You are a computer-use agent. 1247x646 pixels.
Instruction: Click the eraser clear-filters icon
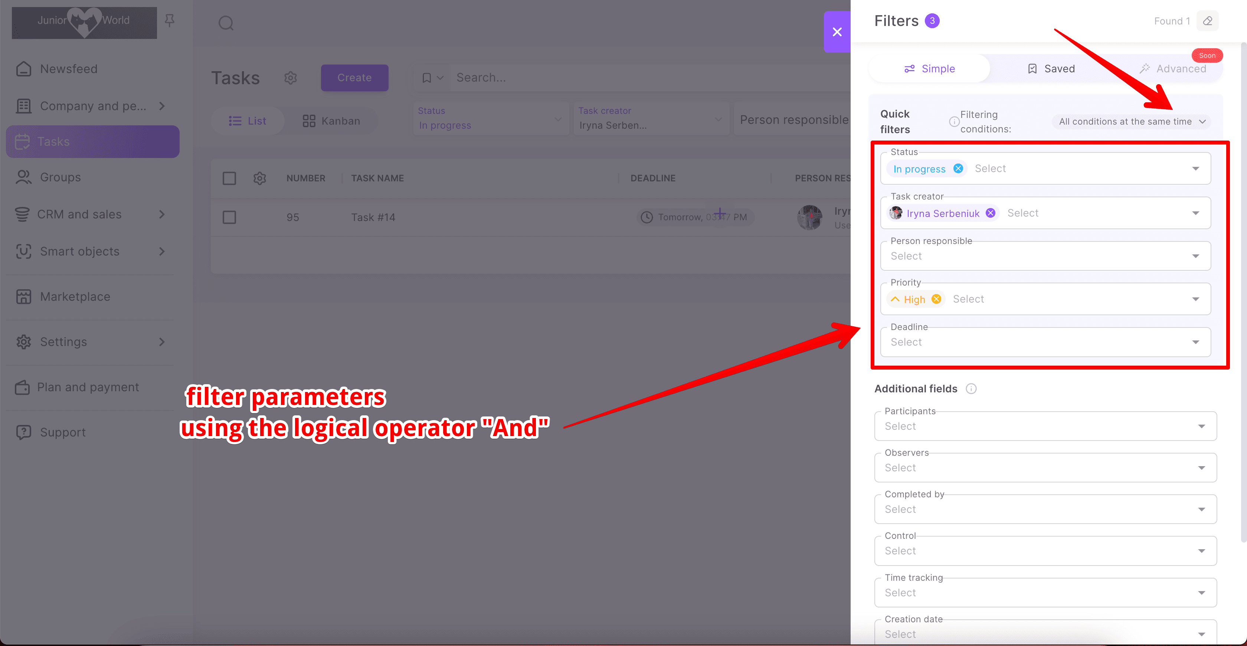point(1207,21)
